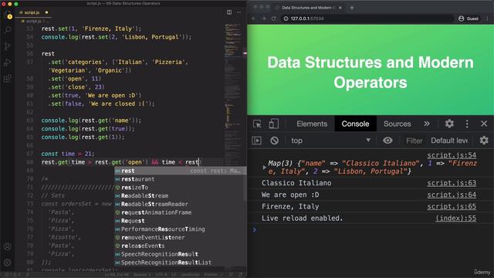Open a new browser tab with plus

pyautogui.click(x=352, y=8)
